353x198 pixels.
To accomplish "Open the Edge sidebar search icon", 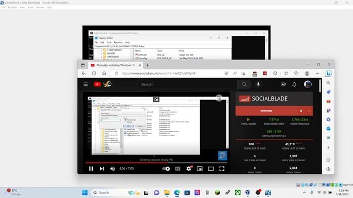I will [x=328, y=82].
